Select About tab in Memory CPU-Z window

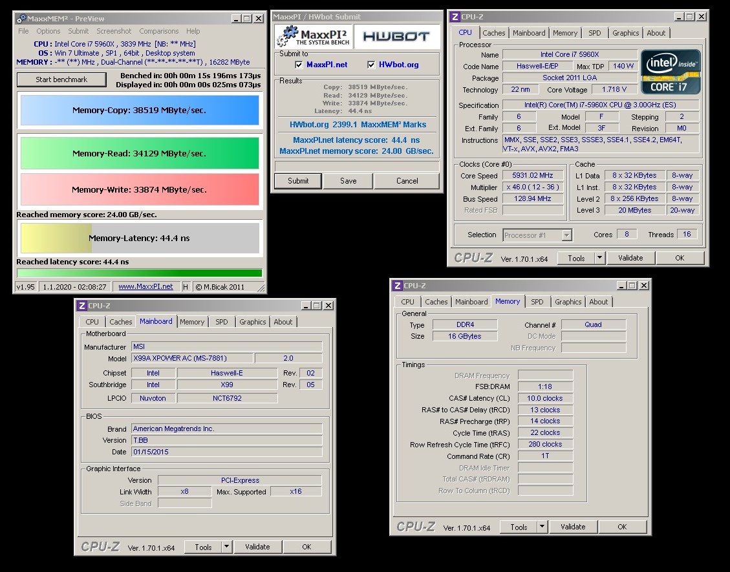(598, 302)
